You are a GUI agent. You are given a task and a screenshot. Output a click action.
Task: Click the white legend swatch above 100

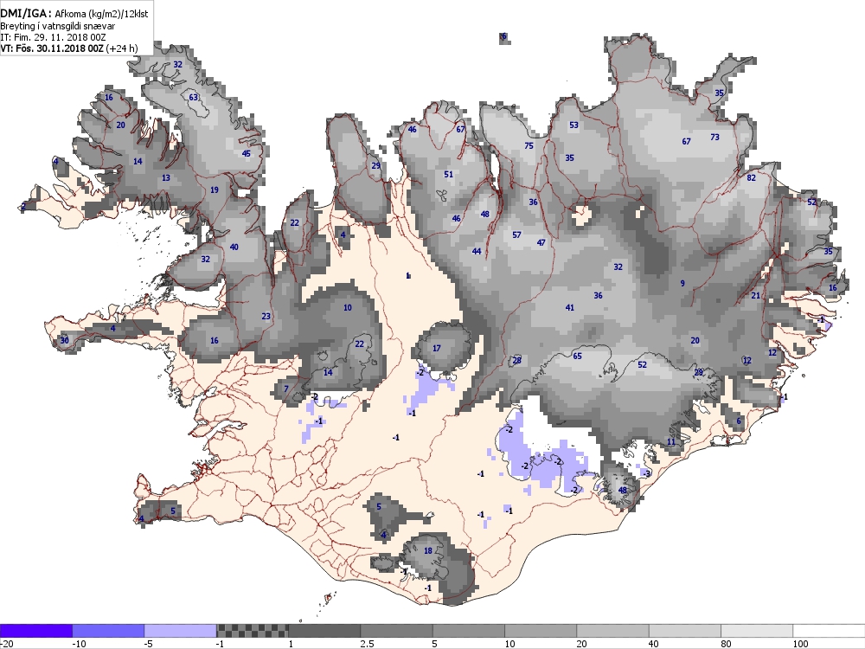[x=830, y=631]
